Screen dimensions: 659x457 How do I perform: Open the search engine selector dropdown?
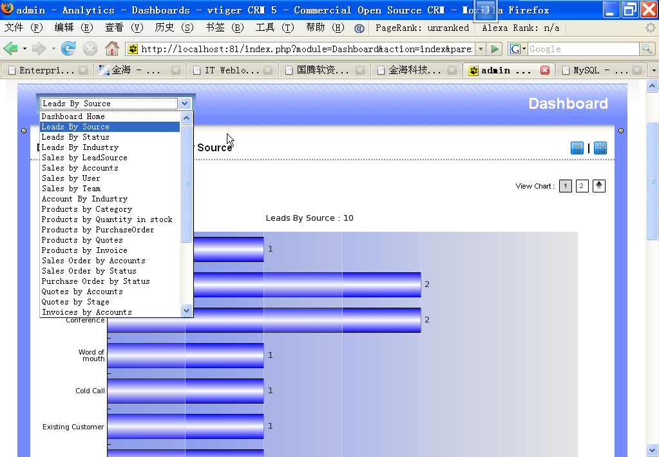(x=518, y=49)
